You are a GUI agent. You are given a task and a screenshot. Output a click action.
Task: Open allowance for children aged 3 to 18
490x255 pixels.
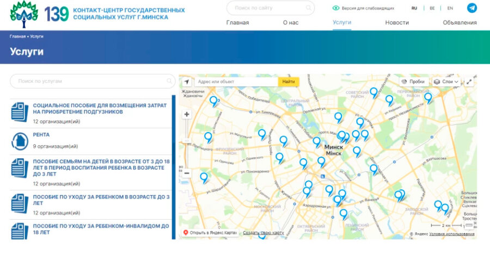click(x=101, y=167)
